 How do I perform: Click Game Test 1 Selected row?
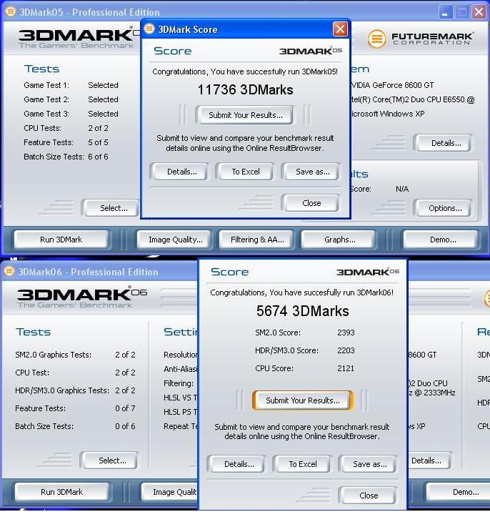(x=71, y=85)
